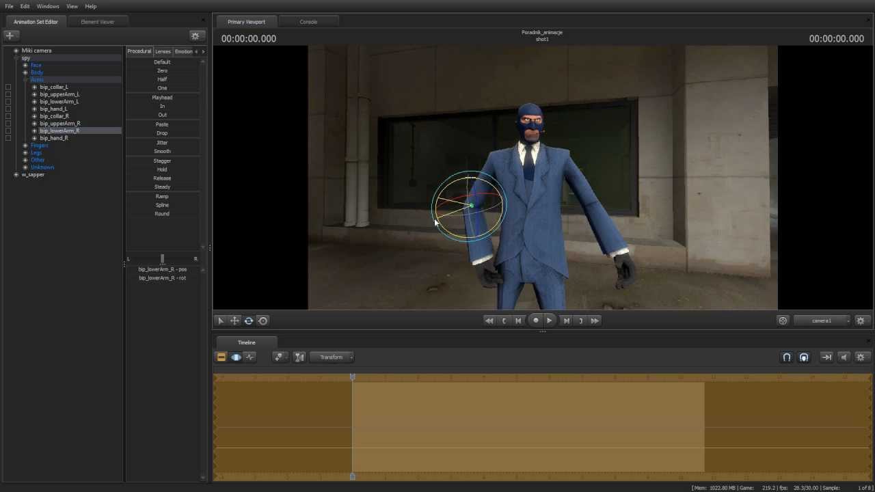
Task: Play the shot with the play button
Action: click(549, 320)
